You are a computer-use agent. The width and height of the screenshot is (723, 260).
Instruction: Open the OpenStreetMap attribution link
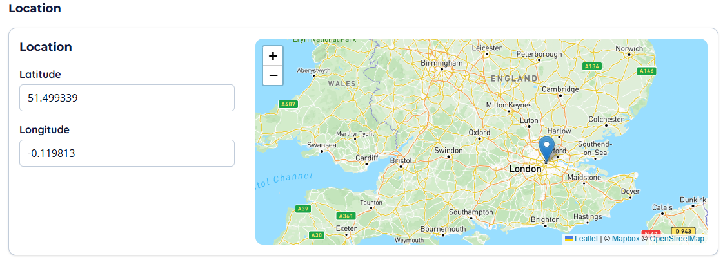point(677,239)
